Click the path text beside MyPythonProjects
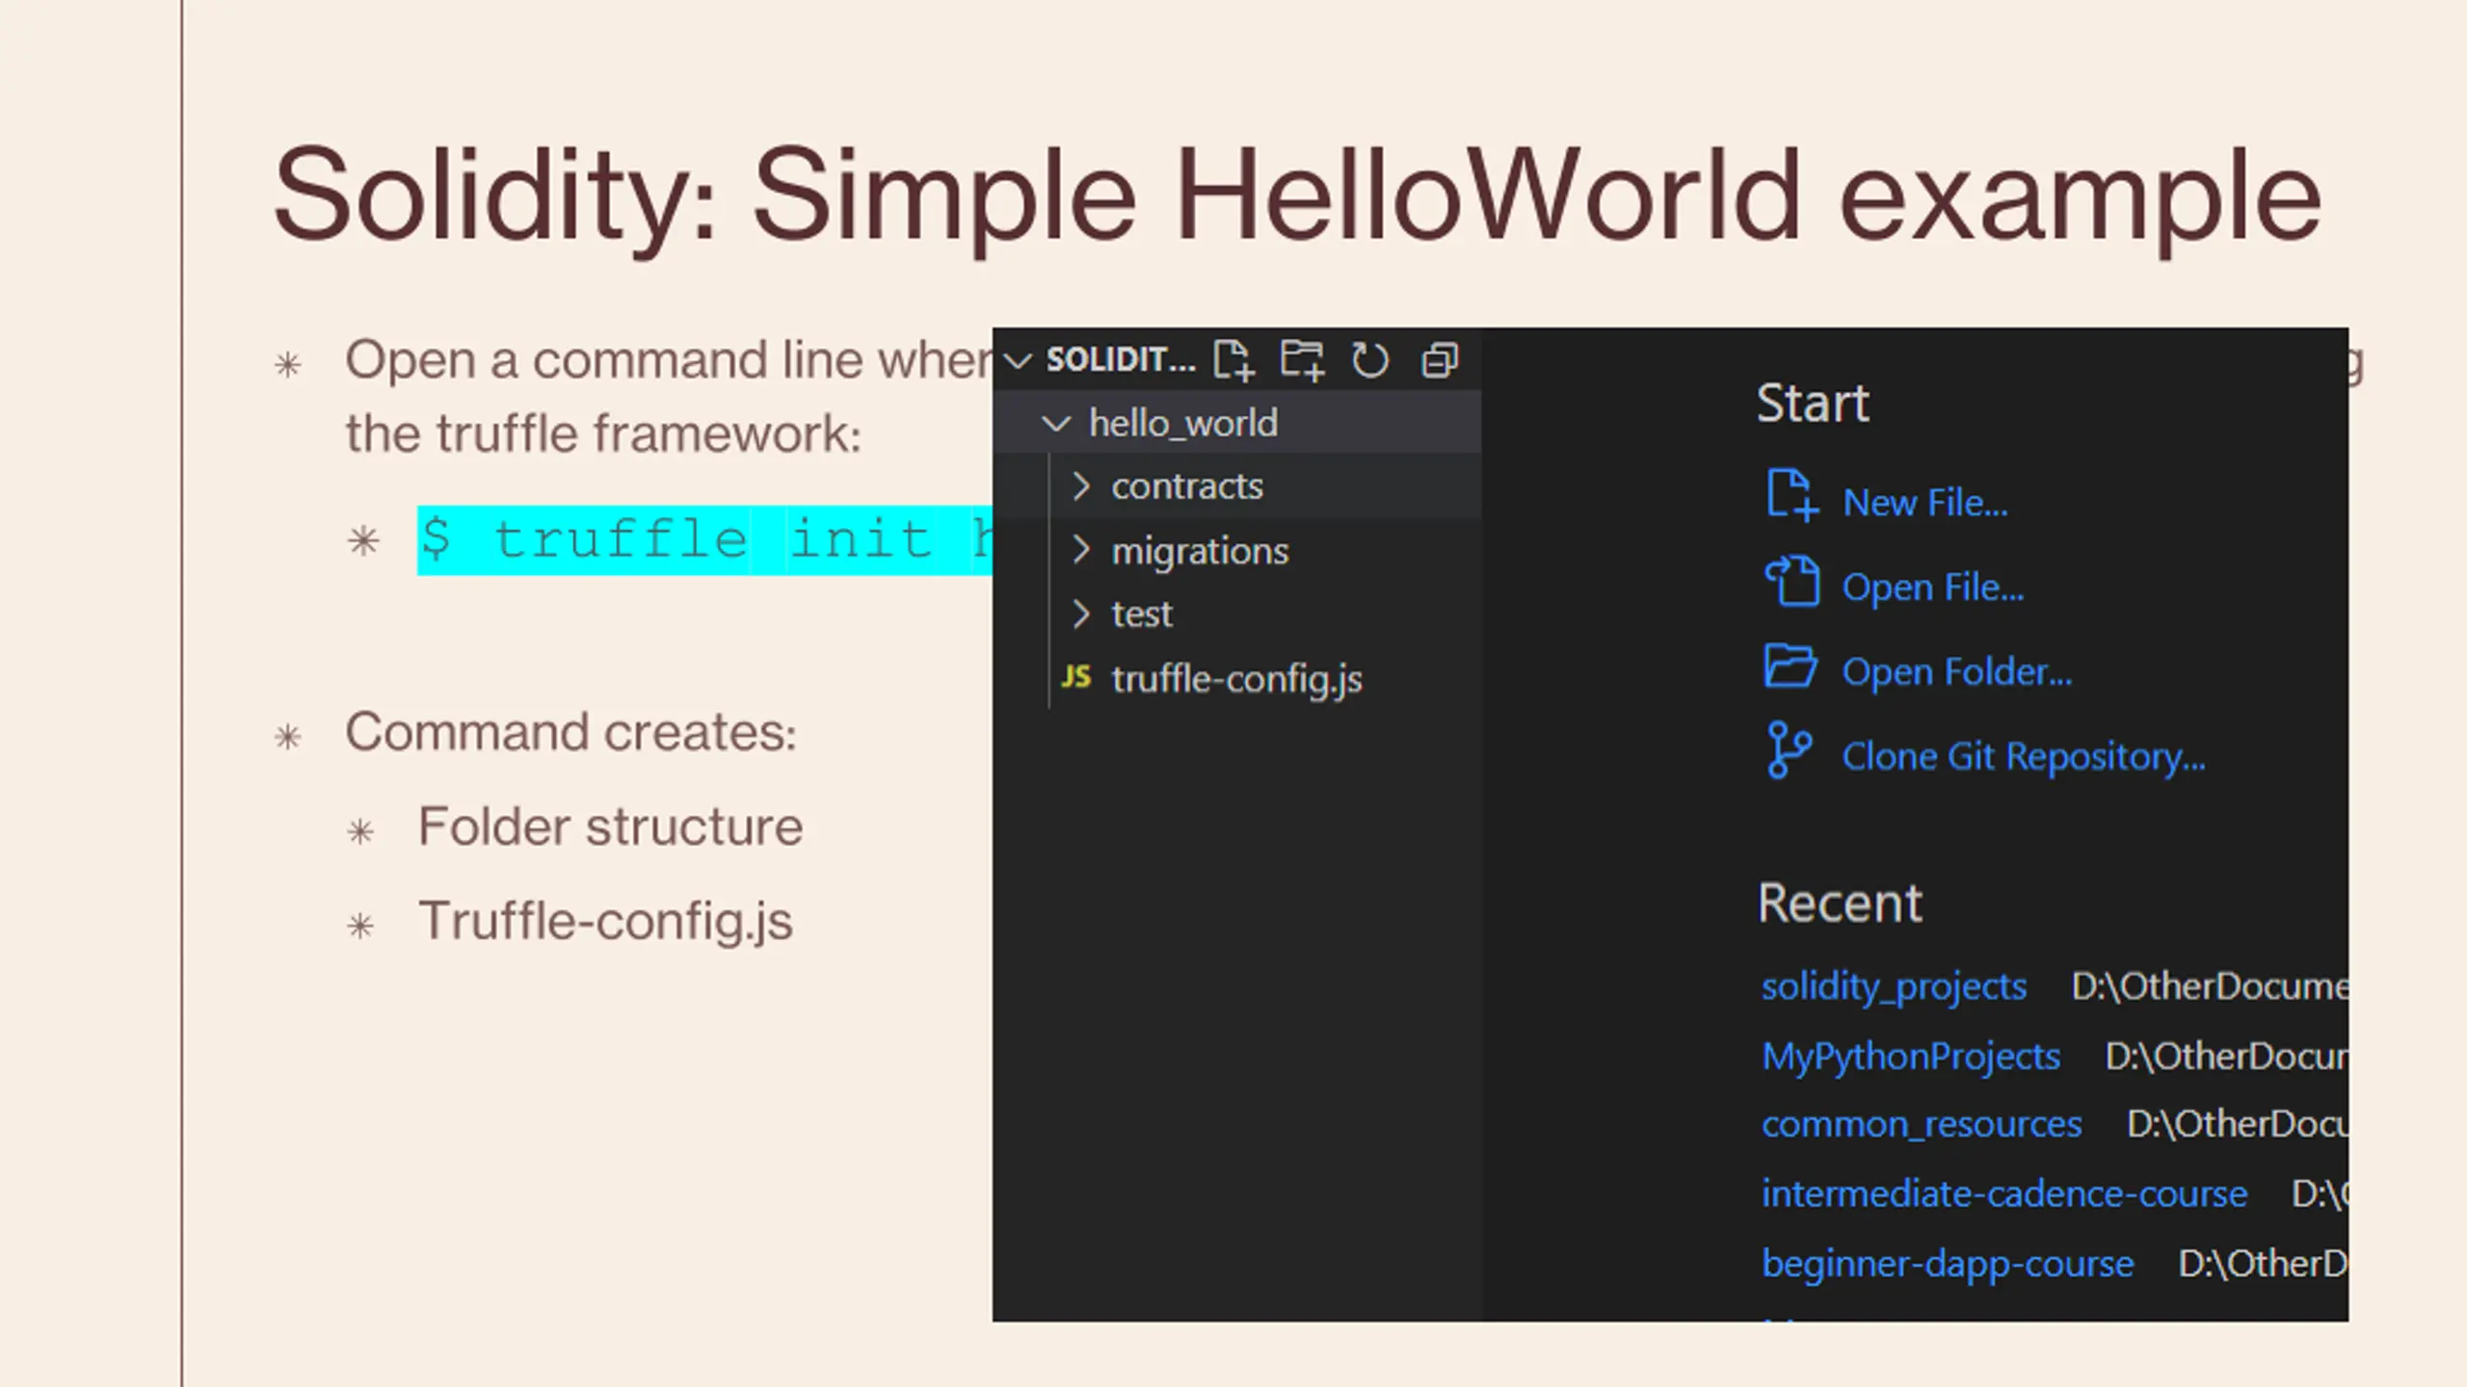 (x=2227, y=1057)
